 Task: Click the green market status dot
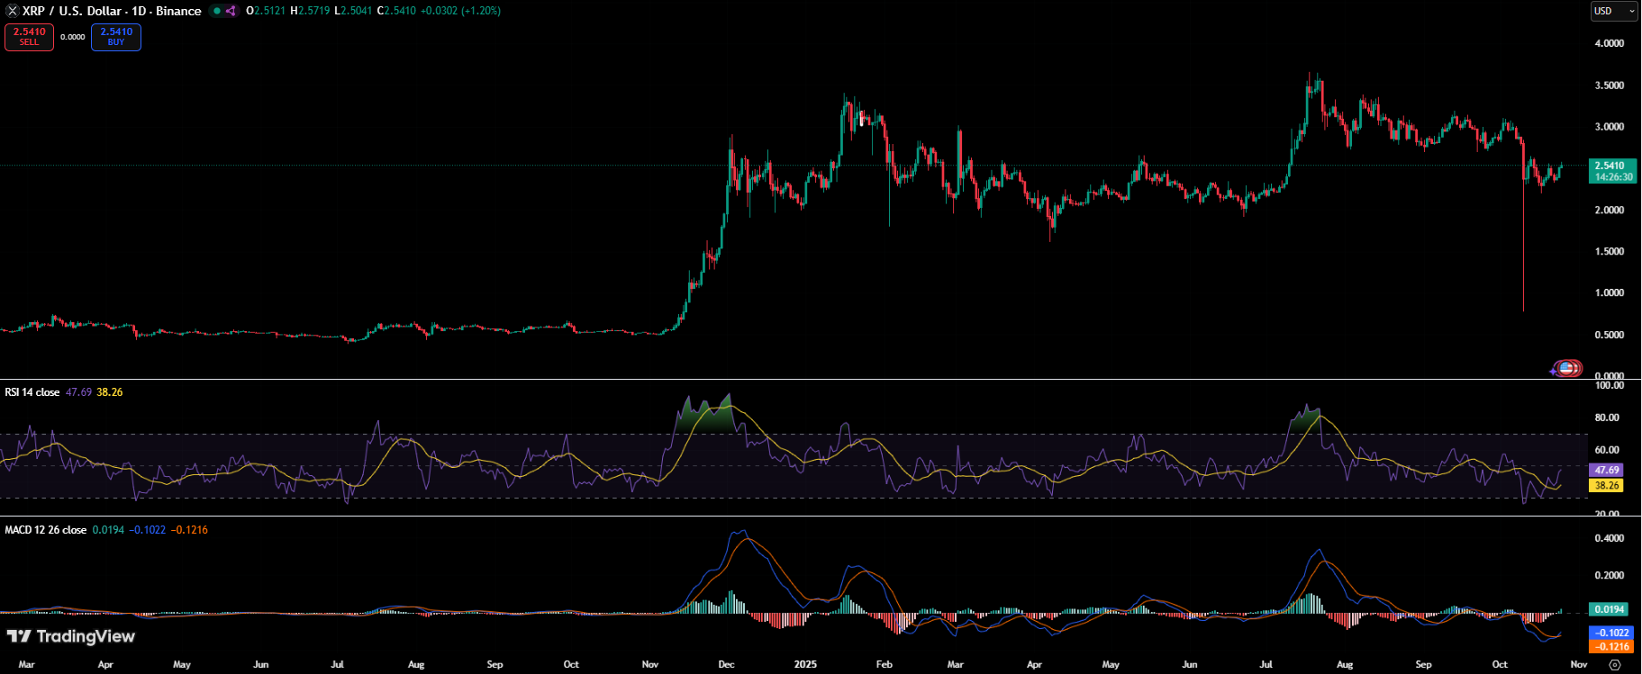click(x=217, y=11)
